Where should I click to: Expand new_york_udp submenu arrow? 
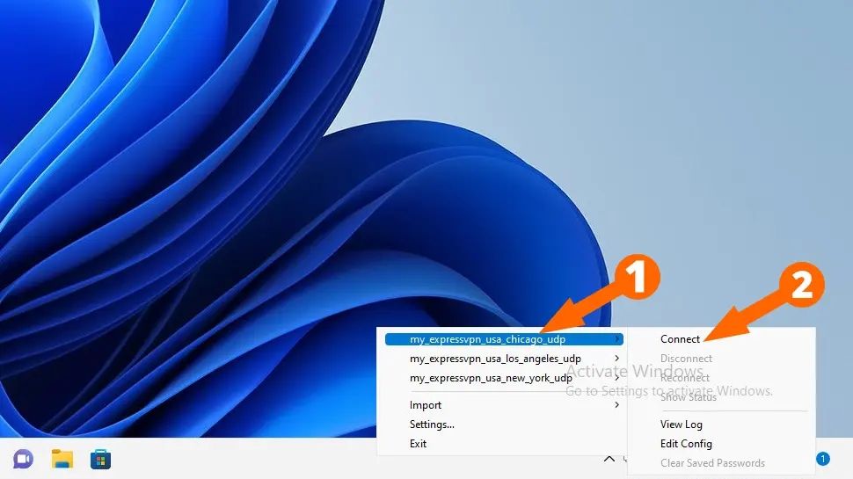617,378
